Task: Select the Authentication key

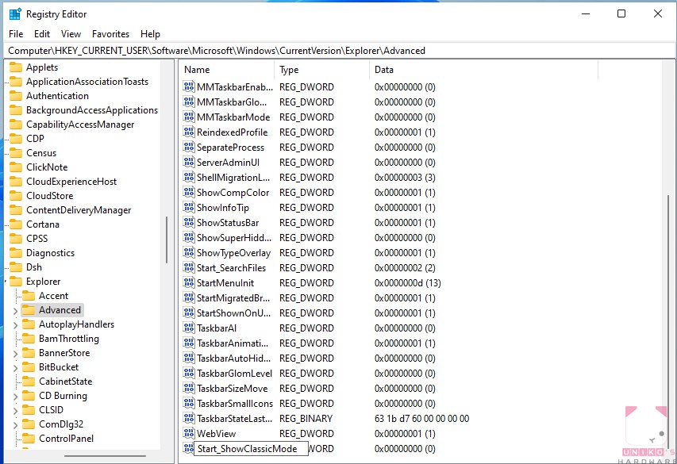Action: (57, 96)
